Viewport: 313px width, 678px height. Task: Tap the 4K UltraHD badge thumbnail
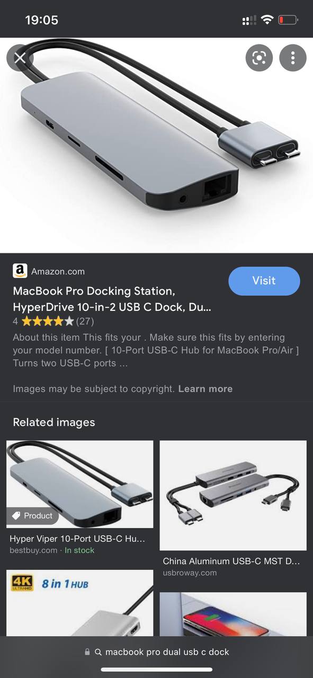[22, 584]
